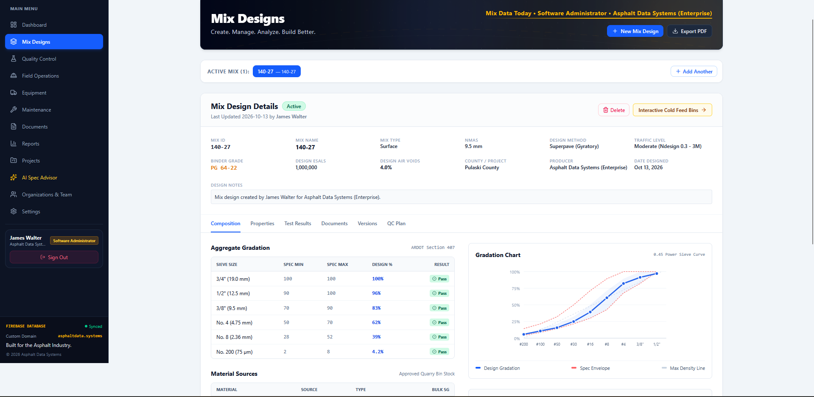Click the 39% design value for No. 8
Viewport: 814px width, 397px height.
pyautogui.click(x=376, y=337)
